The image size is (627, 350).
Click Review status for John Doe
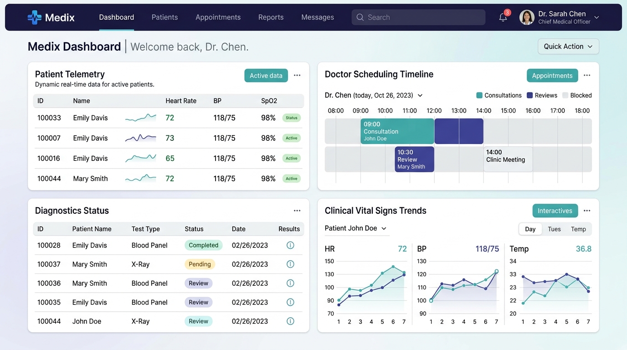point(199,321)
